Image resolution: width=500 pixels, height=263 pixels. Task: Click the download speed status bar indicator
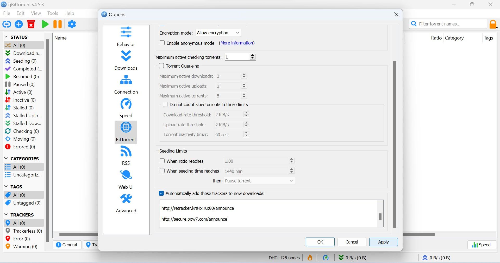pos(352,258)
